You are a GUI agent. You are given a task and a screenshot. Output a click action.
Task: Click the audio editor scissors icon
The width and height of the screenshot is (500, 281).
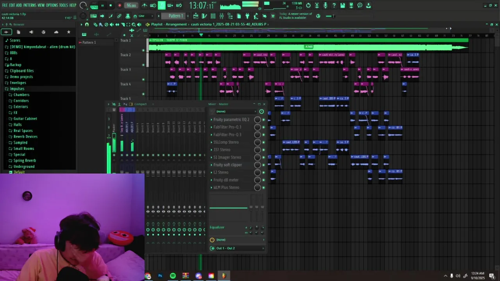317,5
